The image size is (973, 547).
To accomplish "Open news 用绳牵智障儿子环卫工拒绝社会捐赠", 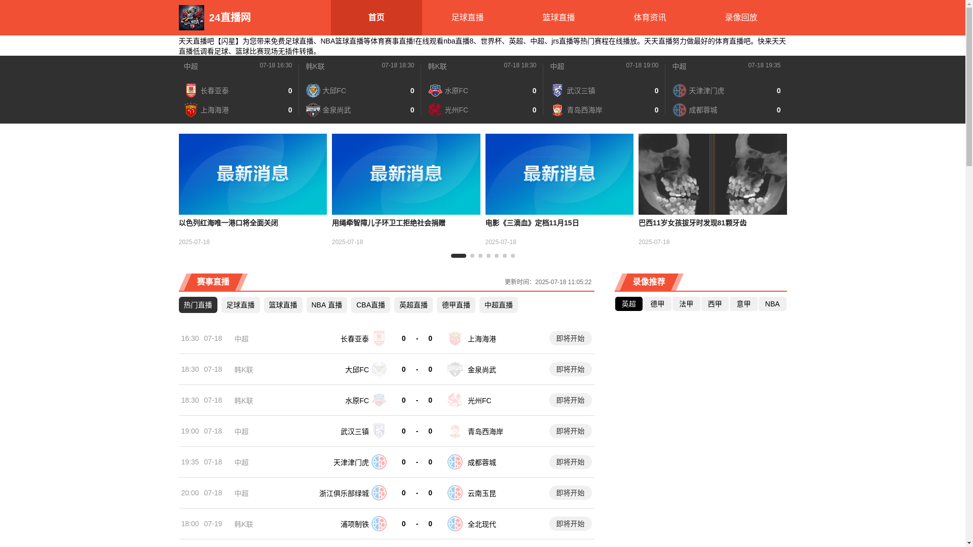I will (x=389, y=223).
